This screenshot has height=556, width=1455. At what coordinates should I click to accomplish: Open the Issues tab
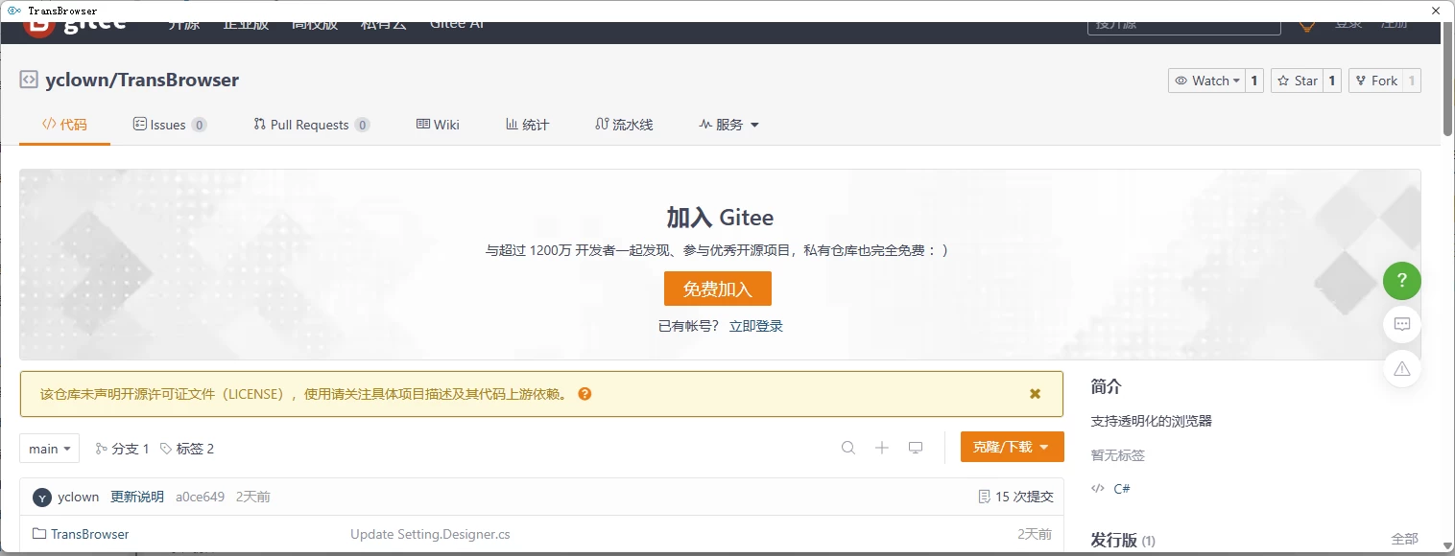tap(170, 125)
